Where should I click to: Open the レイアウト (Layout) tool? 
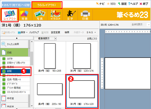(10, 15)
